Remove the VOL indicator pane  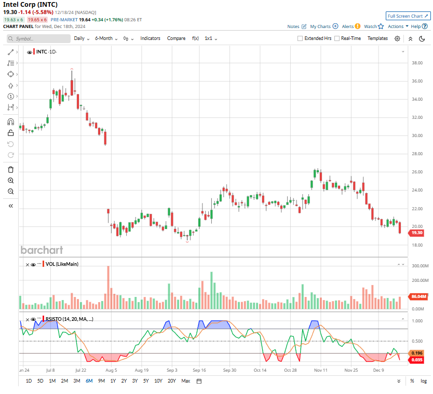28,265
